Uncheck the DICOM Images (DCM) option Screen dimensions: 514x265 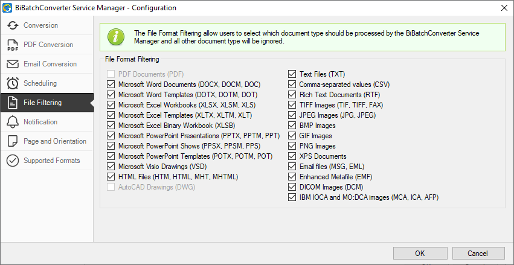click(x=292, y=187)
